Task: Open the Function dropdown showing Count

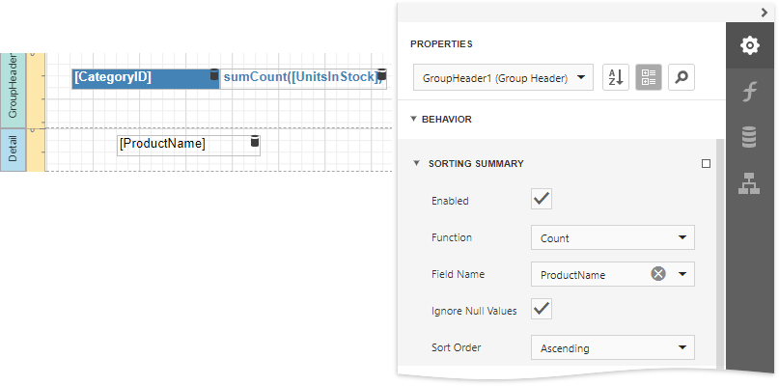Action: click(612, 237)
